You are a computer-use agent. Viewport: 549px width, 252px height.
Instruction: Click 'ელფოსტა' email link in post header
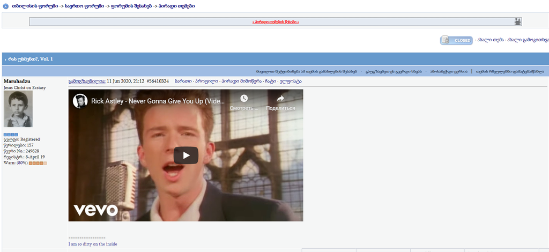291,81
